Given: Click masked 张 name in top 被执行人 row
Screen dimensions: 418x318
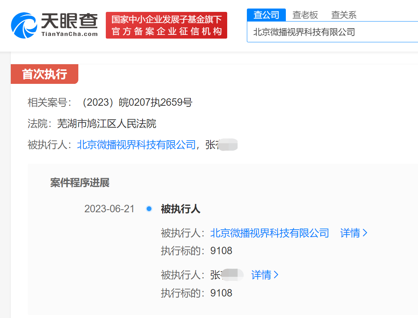Looking at the screenshot, I should click(x=221, y=145).
